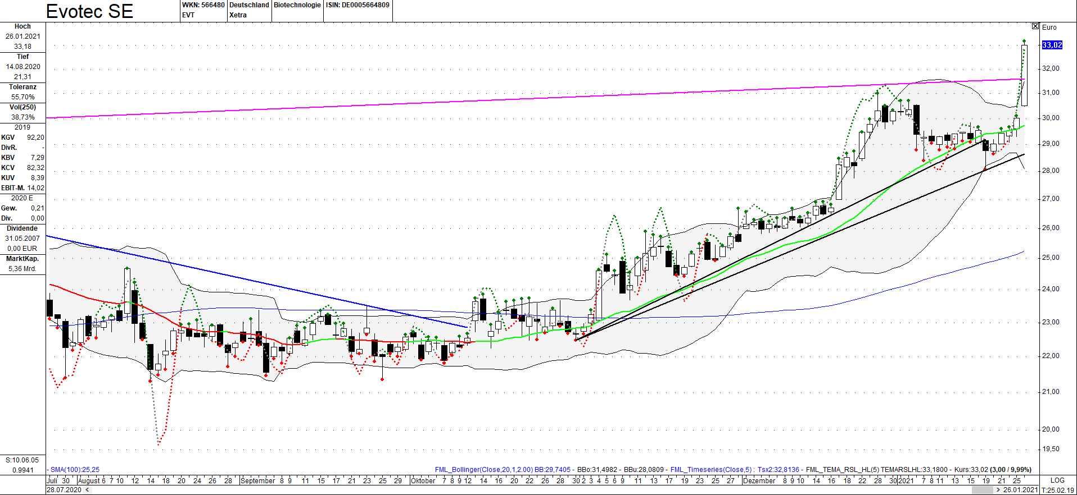Screen dimensions: 1077x495
Task: Click the low value 21,31
Action: [22, 77]
